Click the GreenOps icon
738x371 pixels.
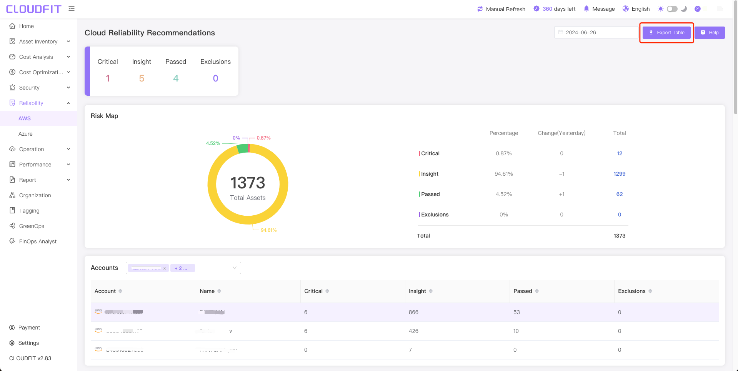point(12,226)
